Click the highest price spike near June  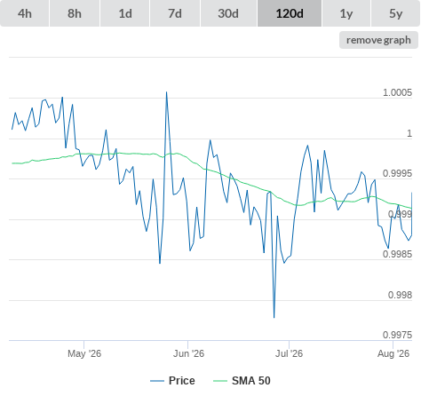click(166, 92)
